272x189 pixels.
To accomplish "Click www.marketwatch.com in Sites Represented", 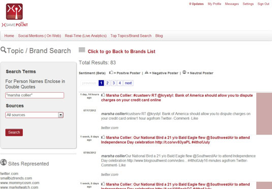I will tap(19, 187).
